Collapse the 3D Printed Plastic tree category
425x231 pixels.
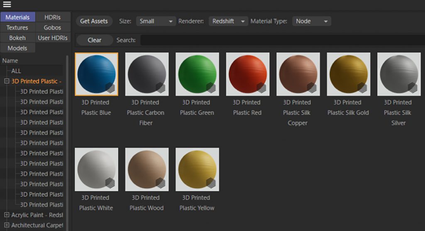7,81
